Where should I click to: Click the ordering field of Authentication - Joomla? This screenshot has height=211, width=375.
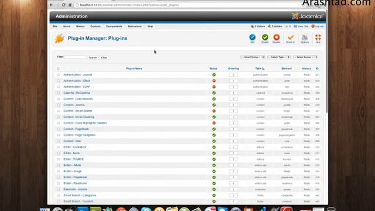point(233,74)
